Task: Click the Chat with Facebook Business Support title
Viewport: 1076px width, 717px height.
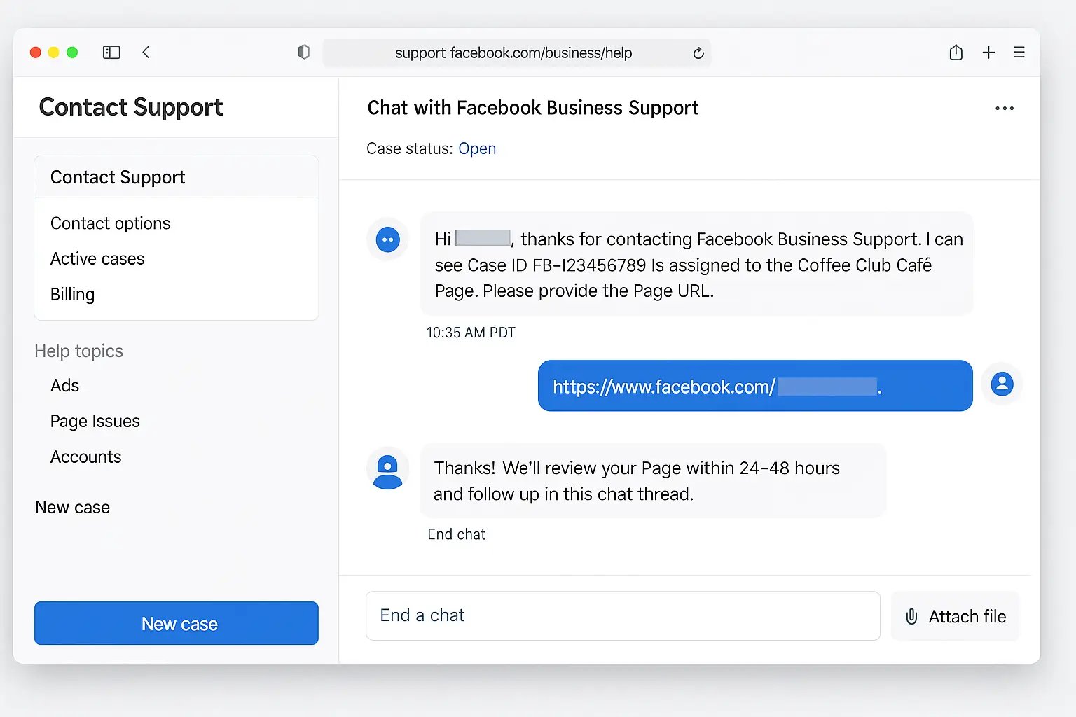Action: click(533, 108)
